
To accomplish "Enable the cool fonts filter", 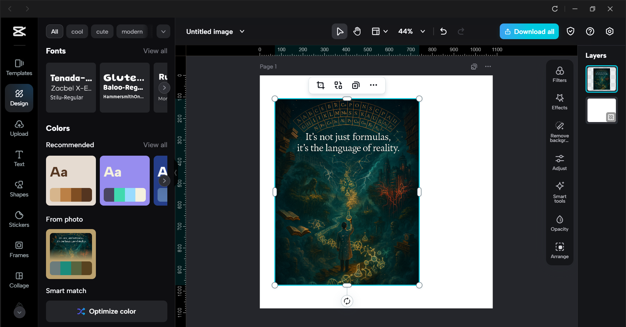I will 77,31.
